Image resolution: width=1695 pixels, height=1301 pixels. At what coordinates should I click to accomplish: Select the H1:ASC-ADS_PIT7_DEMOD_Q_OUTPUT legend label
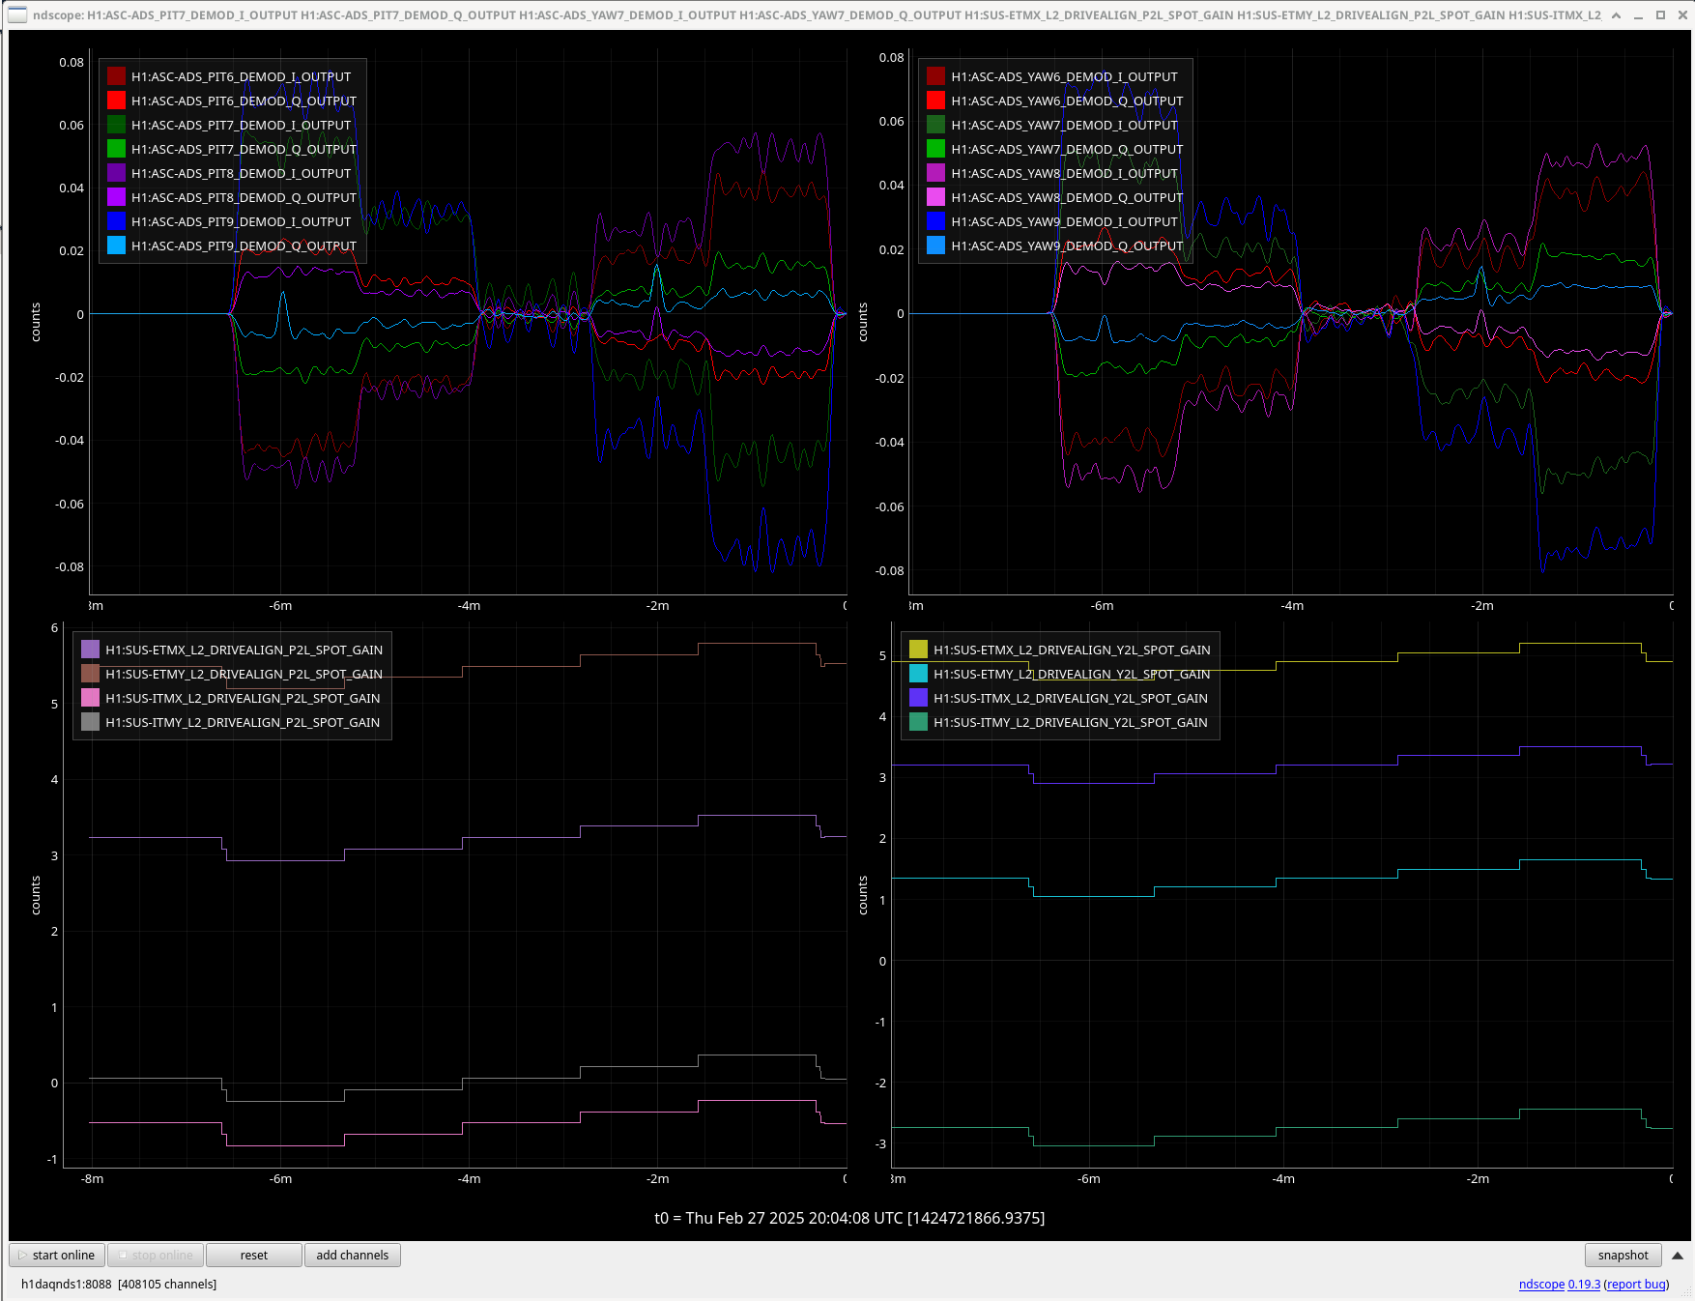[x=244, y=149]
